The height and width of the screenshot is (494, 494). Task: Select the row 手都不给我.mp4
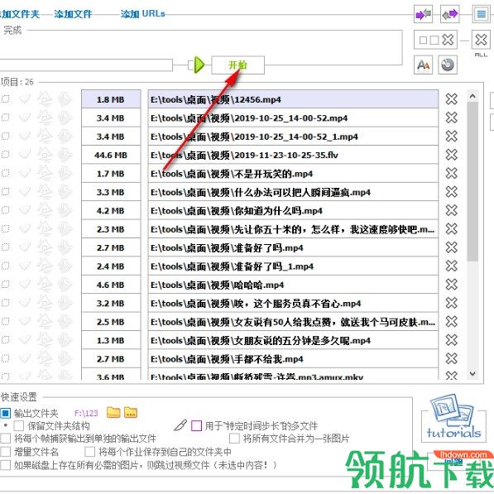click(293, 359)
